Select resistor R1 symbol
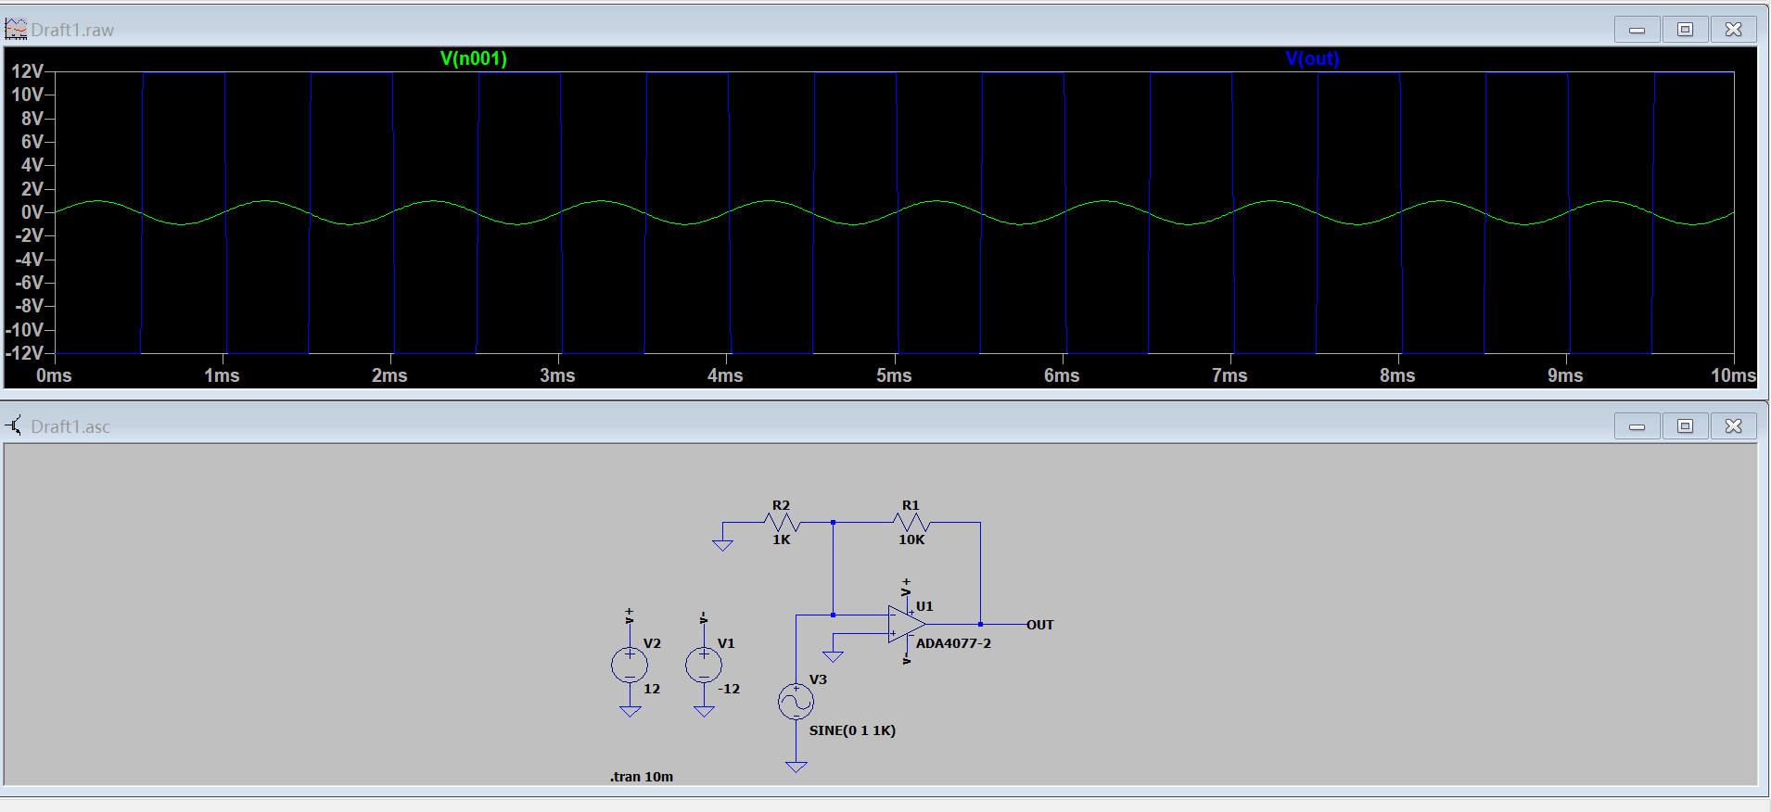Screen dimensions: 1771x812 (911, 523)
